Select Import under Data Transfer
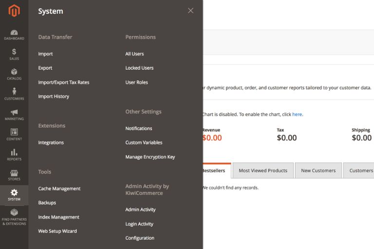Viewport: 374px width, 249px height. pyautogui.click(x=45, y=54)
